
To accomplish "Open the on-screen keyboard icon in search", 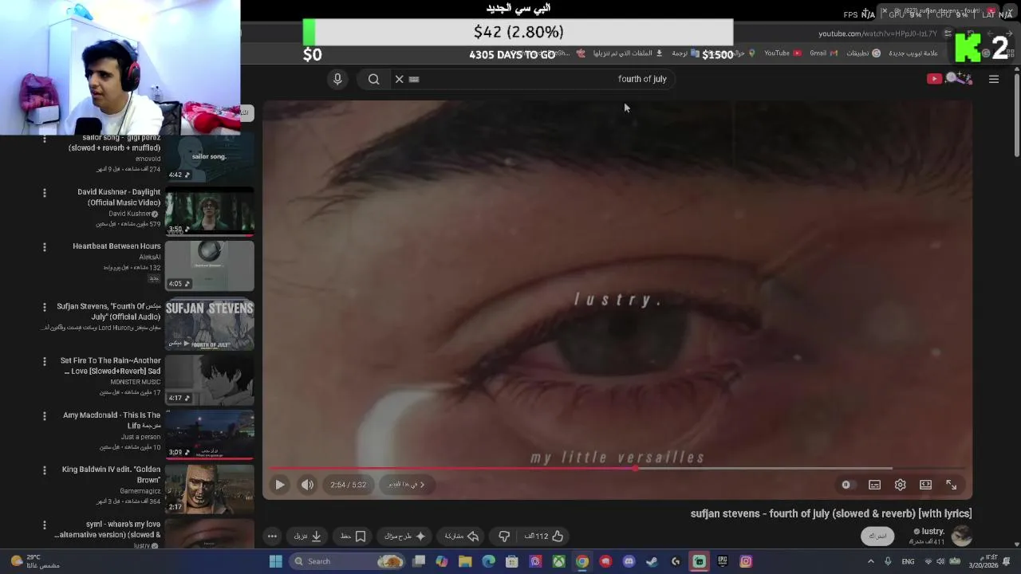I will click(414, 79).
